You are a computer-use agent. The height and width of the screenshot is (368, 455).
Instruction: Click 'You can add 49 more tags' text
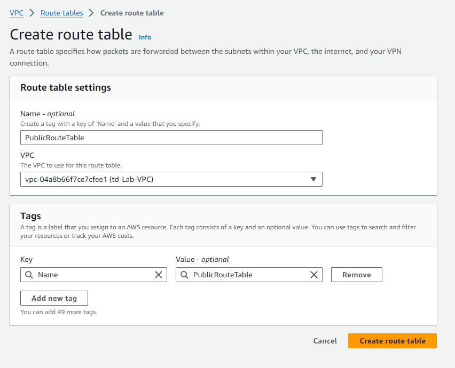(59, 312)
